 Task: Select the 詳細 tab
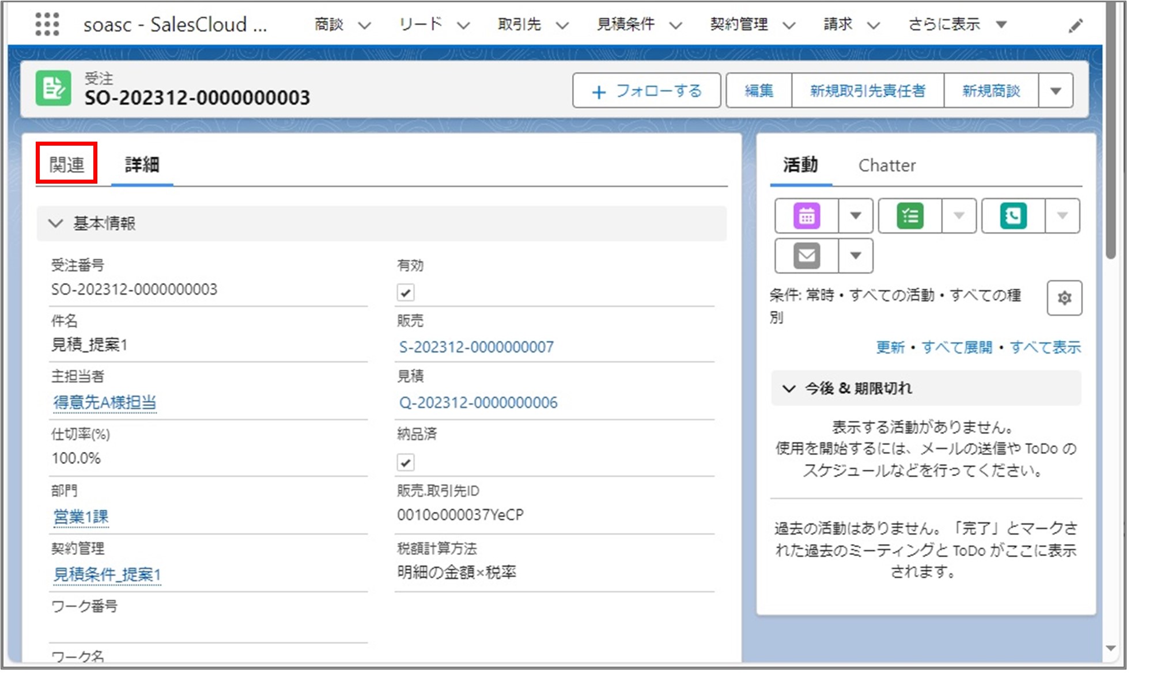(x=142, y=165)
